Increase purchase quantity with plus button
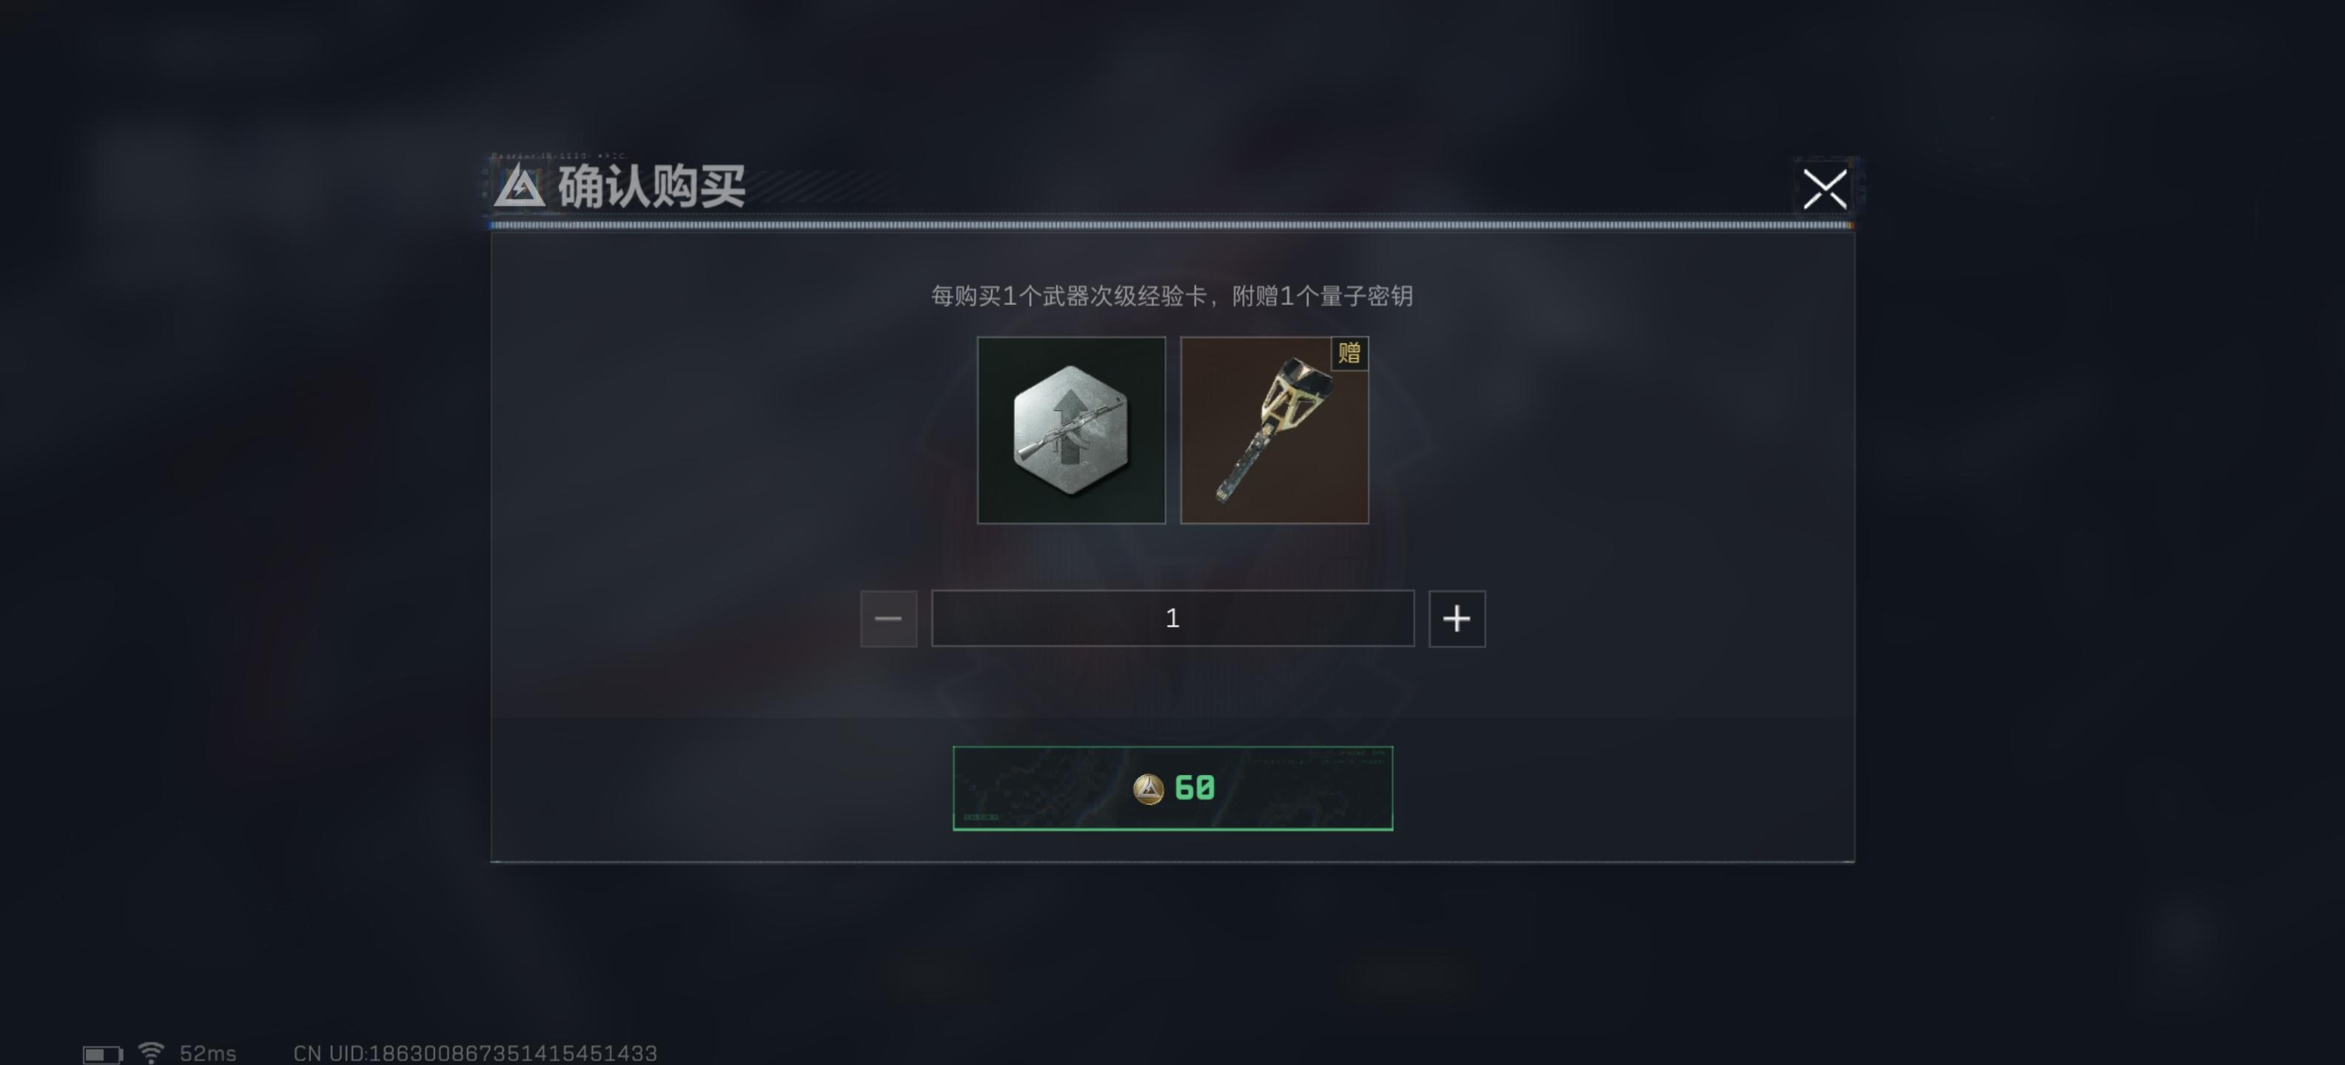The width and height of the screenshot is (2345, 1065). 1457,618
